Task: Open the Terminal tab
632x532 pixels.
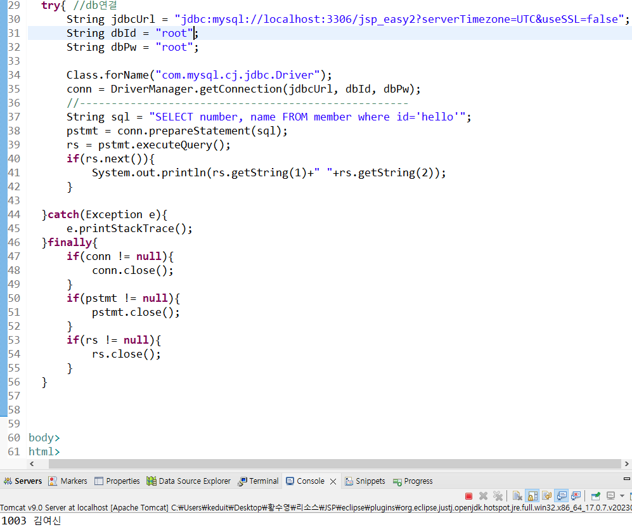Action: (x=258, y=481)
